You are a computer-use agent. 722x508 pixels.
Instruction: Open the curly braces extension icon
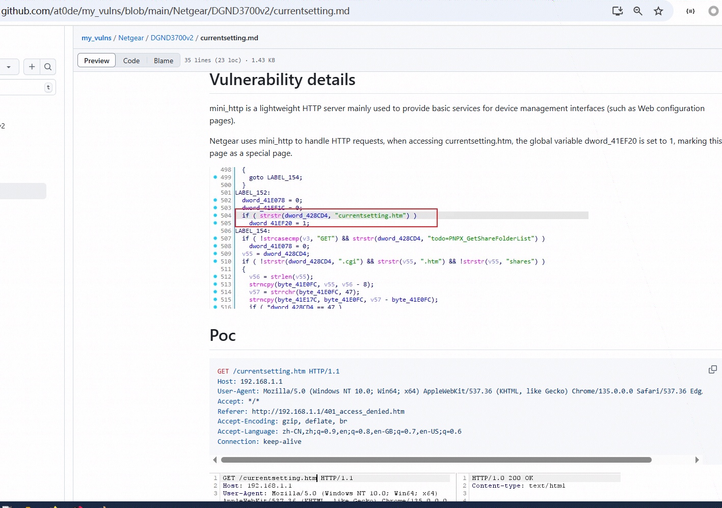690,11
